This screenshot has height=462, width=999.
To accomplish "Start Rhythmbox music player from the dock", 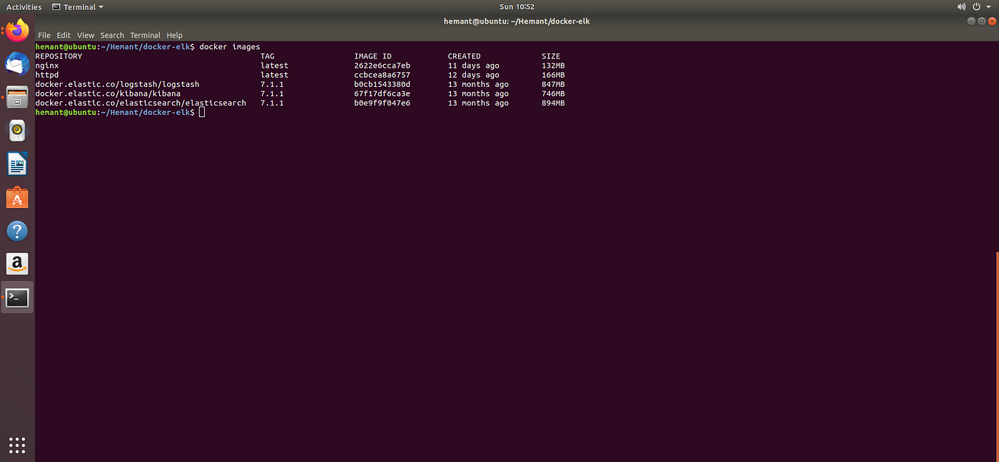I will pos(16,130).
